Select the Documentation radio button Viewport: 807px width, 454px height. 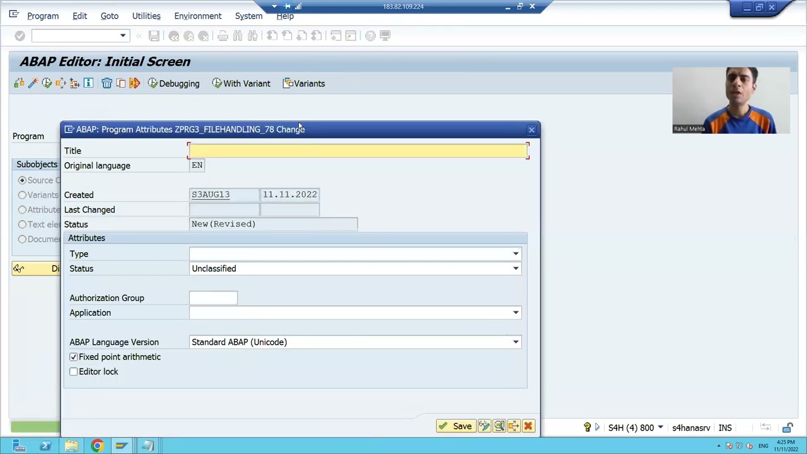[x=22, y=239]
